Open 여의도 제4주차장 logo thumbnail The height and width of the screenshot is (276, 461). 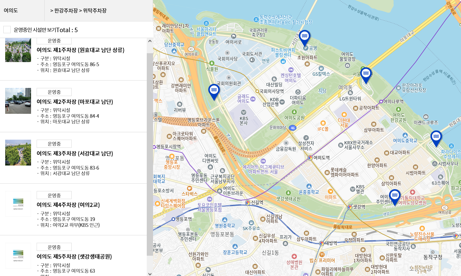click(x=18, y=204)
